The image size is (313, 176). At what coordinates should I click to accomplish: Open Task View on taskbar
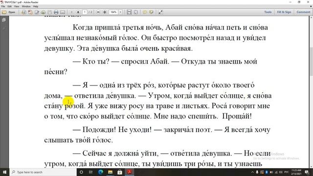(90, 172)
